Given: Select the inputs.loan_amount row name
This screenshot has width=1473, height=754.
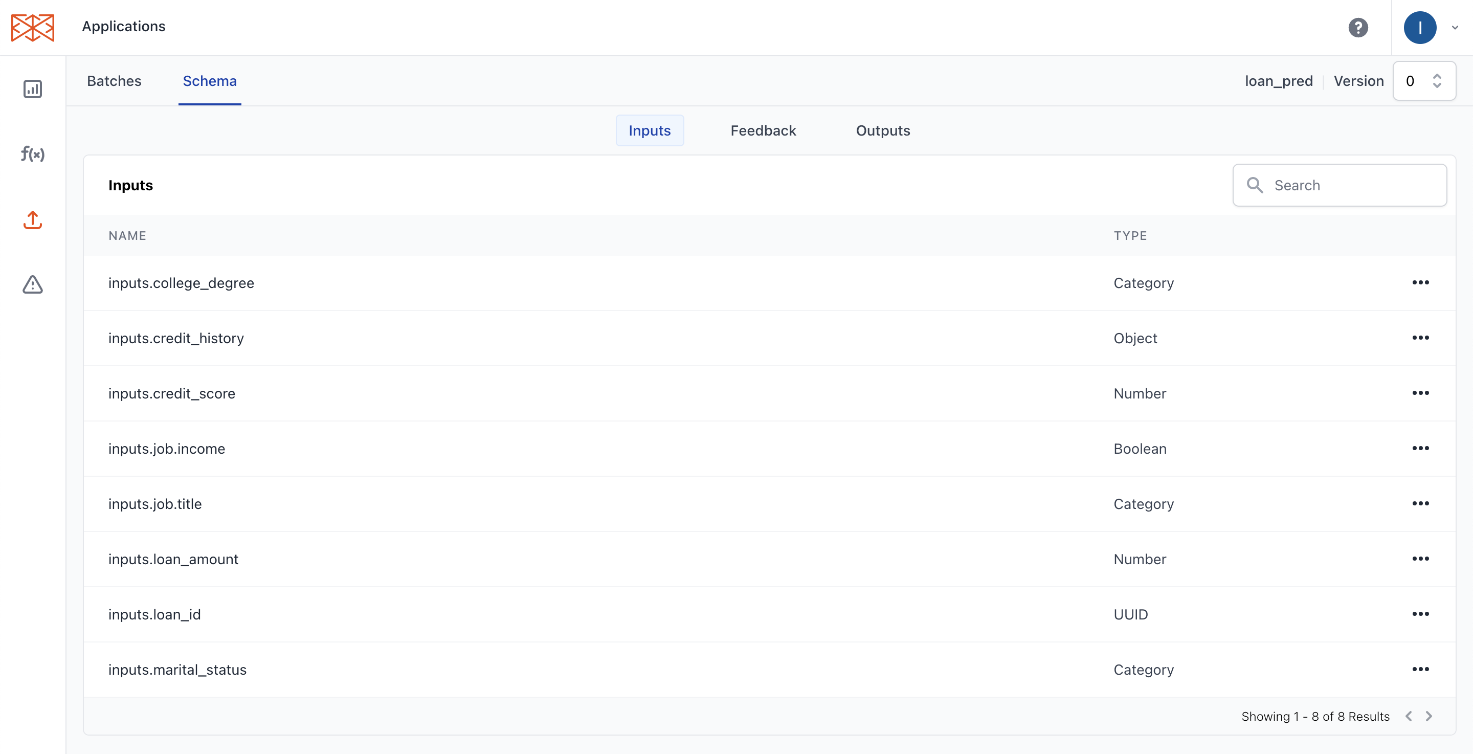Looking at the screenshot, I should [173, 559].
